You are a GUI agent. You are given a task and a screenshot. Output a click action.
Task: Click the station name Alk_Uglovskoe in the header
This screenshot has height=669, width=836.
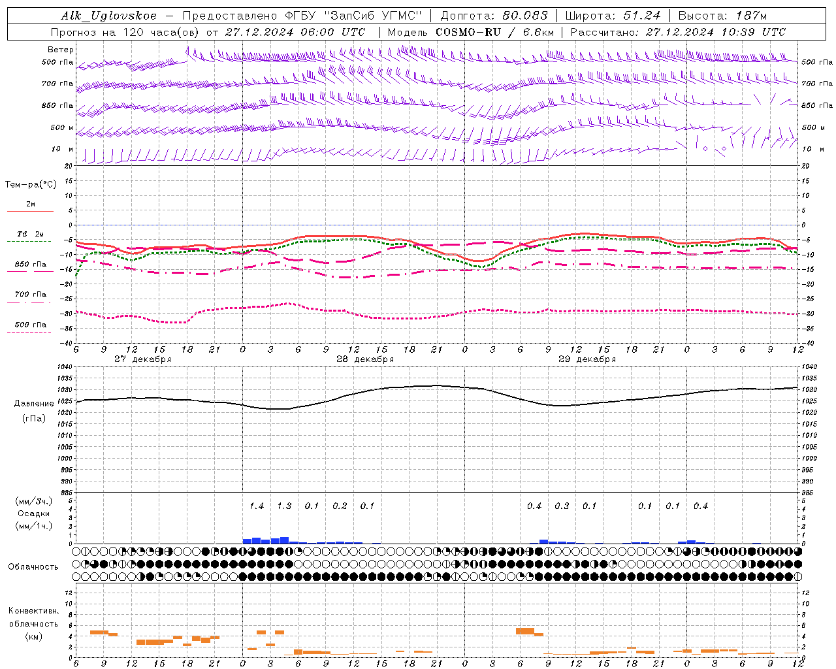(x=109, y=16)
